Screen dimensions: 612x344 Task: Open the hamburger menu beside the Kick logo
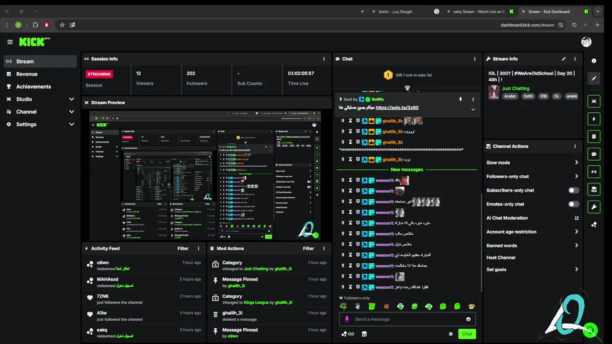[x=10, y=42]
